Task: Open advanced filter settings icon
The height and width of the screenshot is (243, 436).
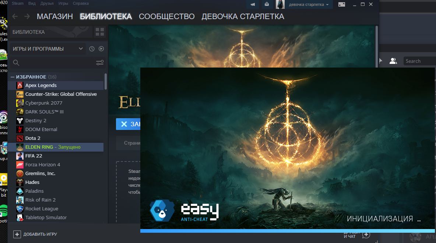Action: [x=99, y=63]
